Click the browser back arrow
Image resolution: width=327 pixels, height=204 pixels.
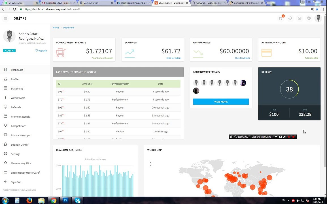tap(3, 9)
